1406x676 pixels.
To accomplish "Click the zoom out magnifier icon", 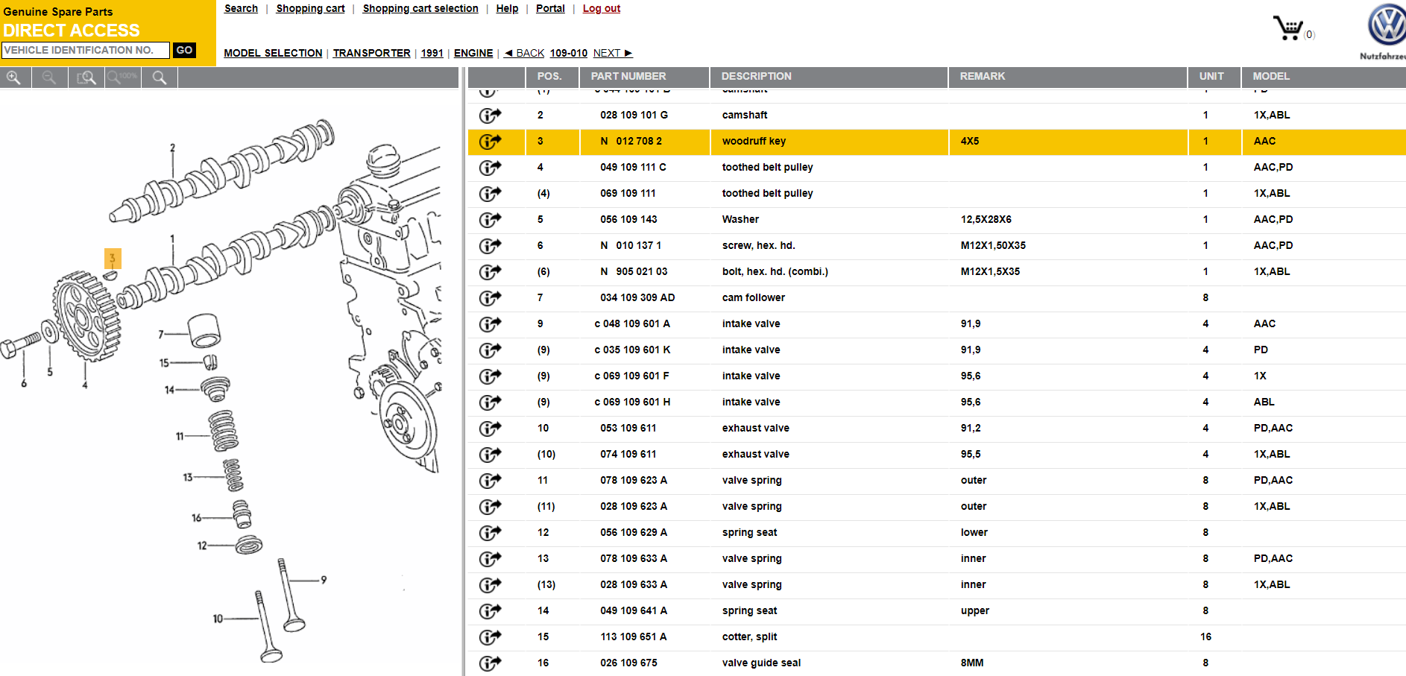I will [x=49, y=78].
